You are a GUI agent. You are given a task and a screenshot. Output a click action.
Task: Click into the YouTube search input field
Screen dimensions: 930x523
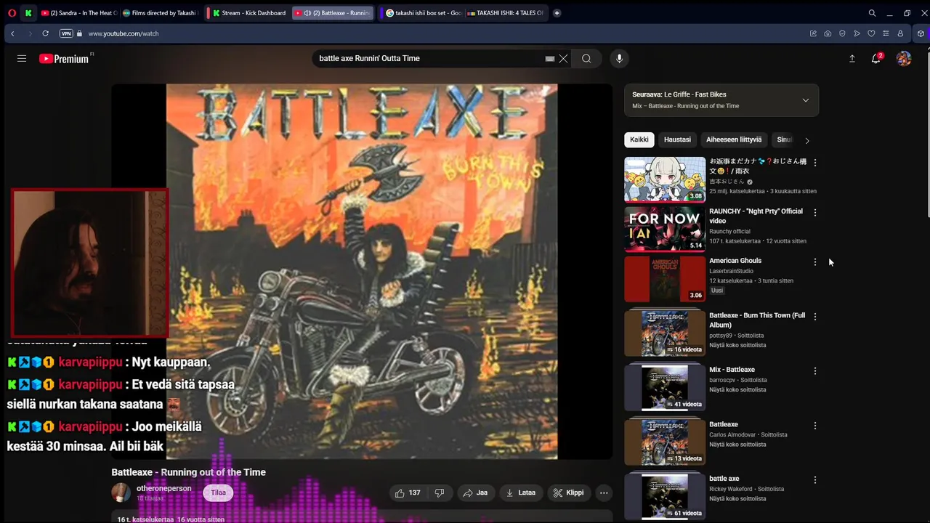[429, 59]
